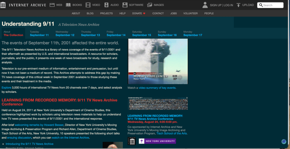The width and height of the screenshot is (290, 149).
Task: Open DONATE in secondary navigation
Action: pyautogui.click(x=137, y=13)
